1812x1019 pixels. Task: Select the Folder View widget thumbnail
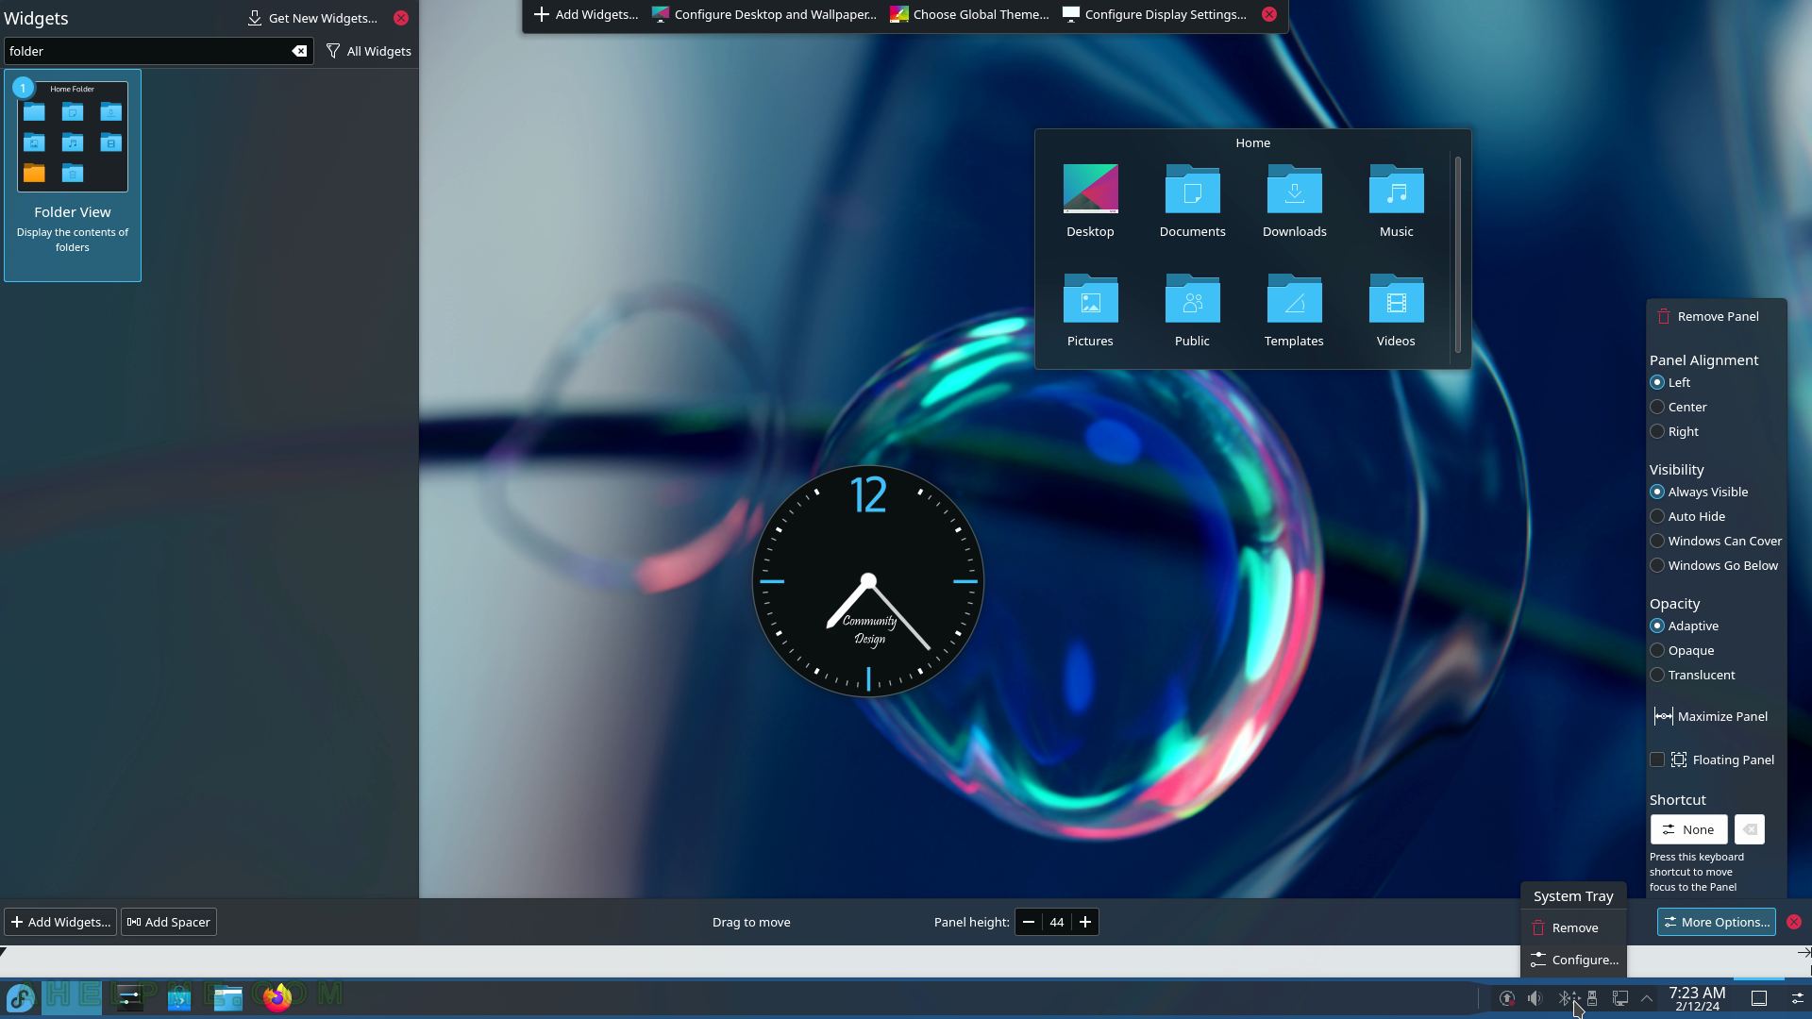point(73,175)
